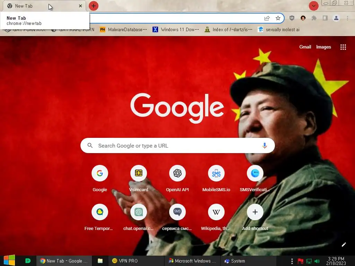Customize this page with the pencil icon
The image size is (355, 266).
(x=344, y=245)
